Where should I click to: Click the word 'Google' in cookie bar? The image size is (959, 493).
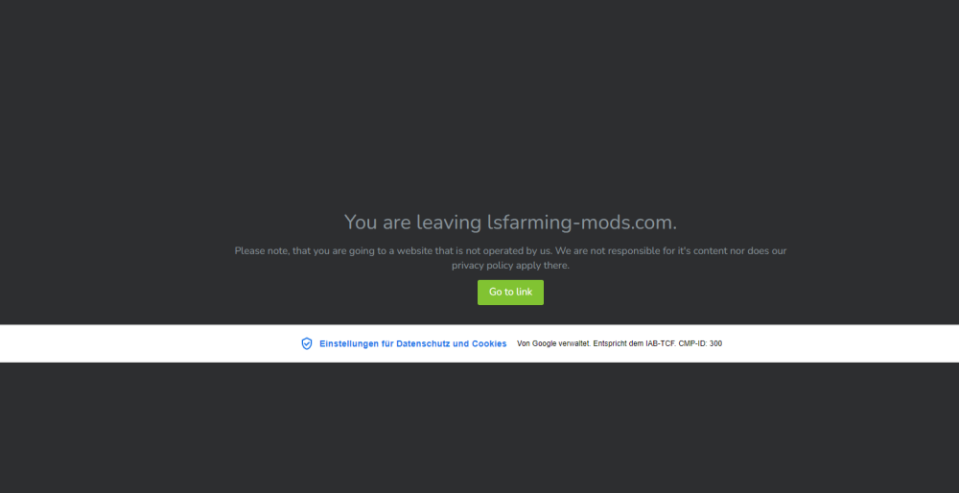click(x=544, y=343)
